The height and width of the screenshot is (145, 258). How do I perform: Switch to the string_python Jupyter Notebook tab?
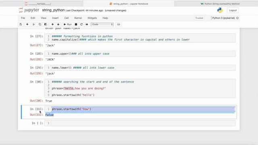pos(129,4)
